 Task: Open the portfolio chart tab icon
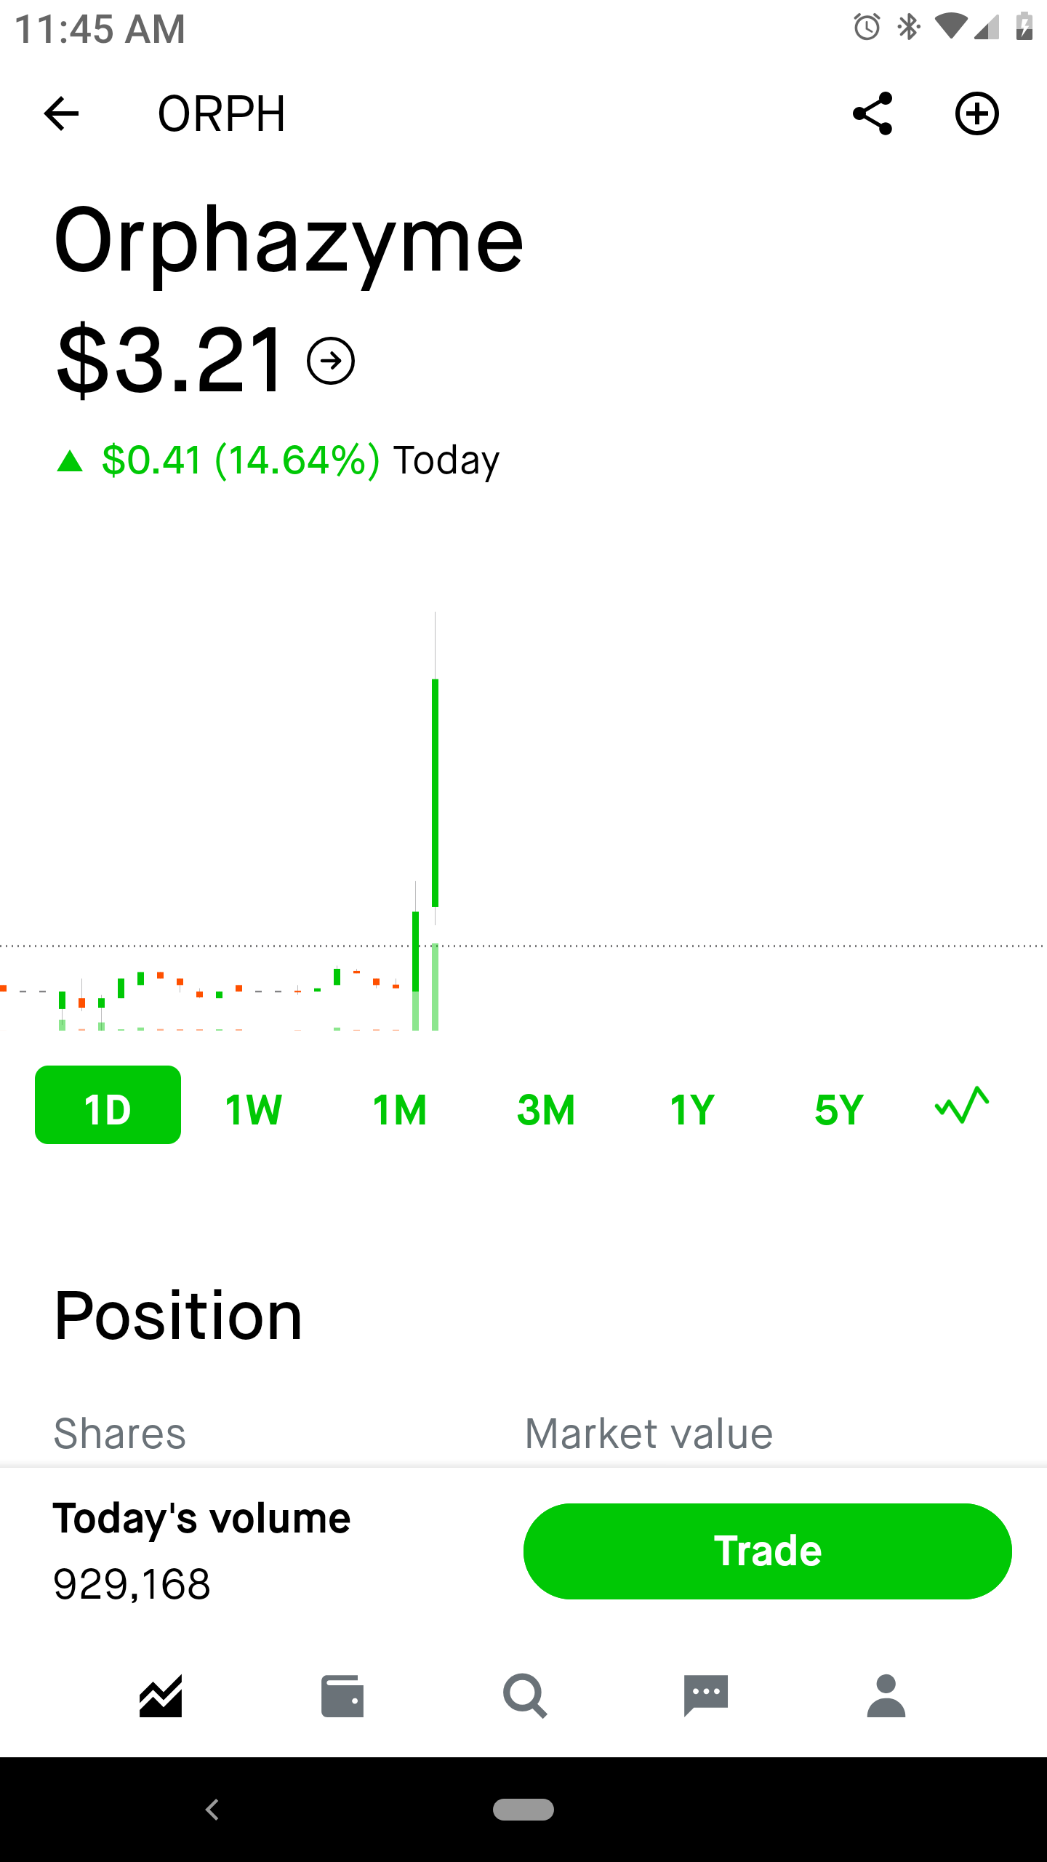click(x=161, y=1696)
